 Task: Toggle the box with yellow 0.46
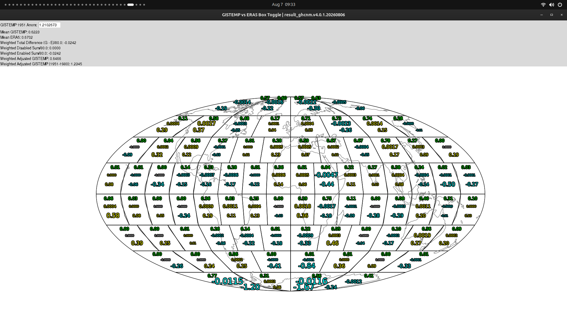[333, 243]
